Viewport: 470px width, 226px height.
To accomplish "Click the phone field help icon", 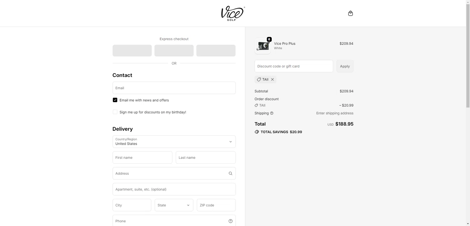I will pyautogui.click(x=230, y=221).
